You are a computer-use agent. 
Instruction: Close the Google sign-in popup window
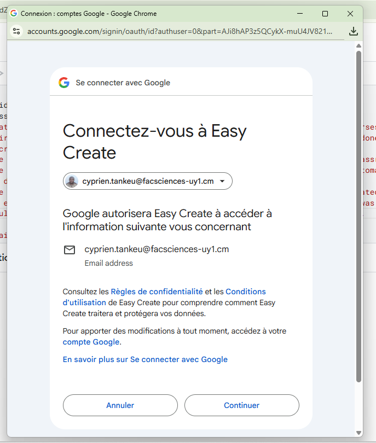350,13
